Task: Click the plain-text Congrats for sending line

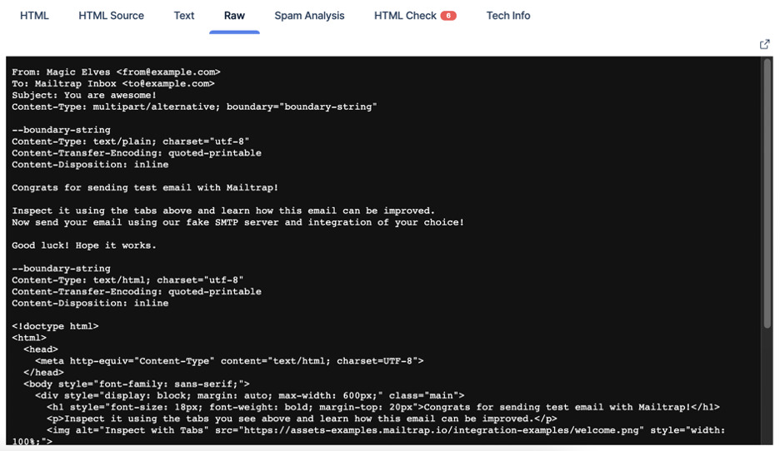Action: (145, 188)
